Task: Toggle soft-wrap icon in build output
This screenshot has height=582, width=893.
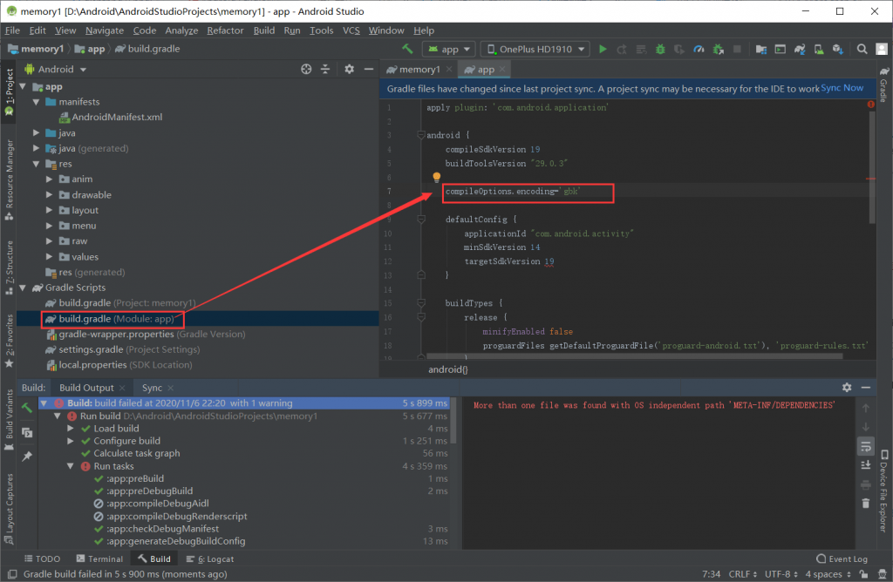Action: point(866,447)
